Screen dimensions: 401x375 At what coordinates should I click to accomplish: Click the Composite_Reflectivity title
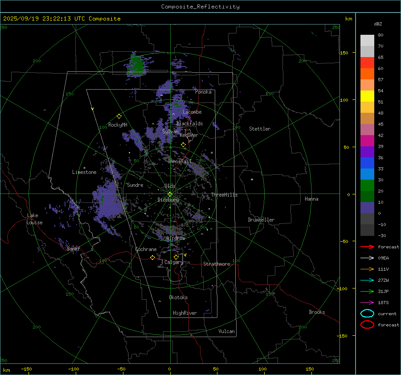(200, 7)
